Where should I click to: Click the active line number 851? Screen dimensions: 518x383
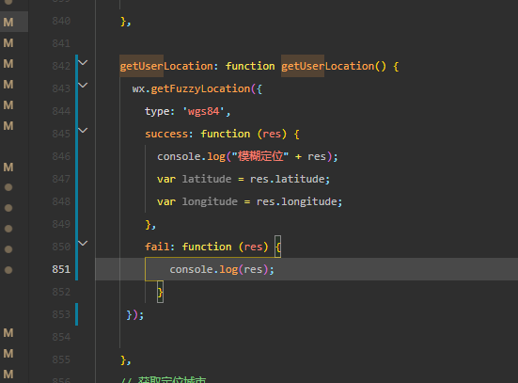(61, 269)
